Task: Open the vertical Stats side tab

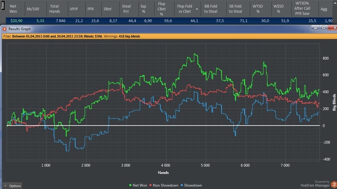Action: point(2,5)
